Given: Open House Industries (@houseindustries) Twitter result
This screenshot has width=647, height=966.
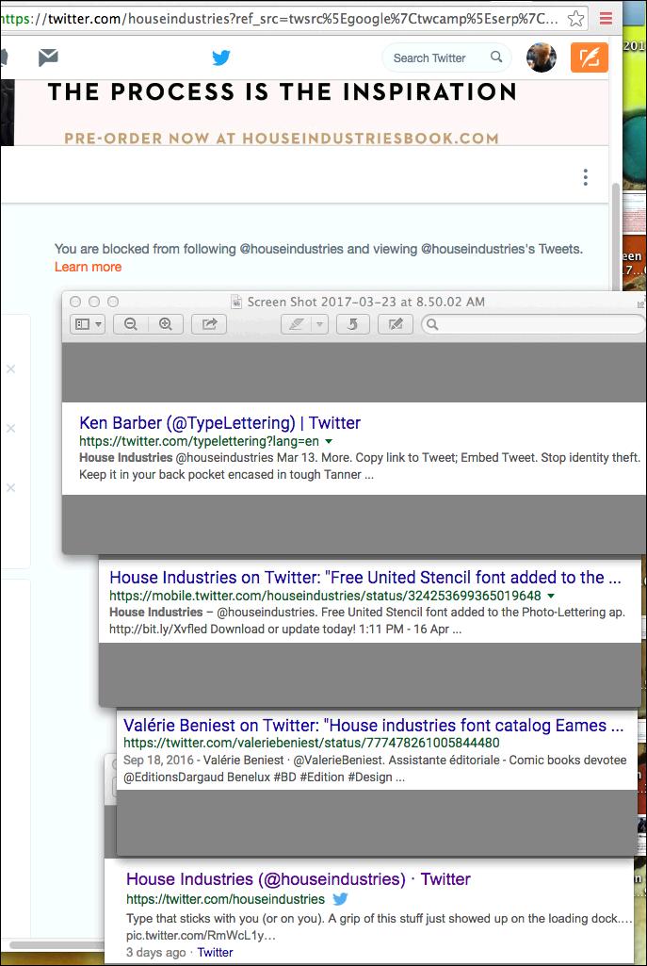Looking at the screenshot, I should point(298,879).
